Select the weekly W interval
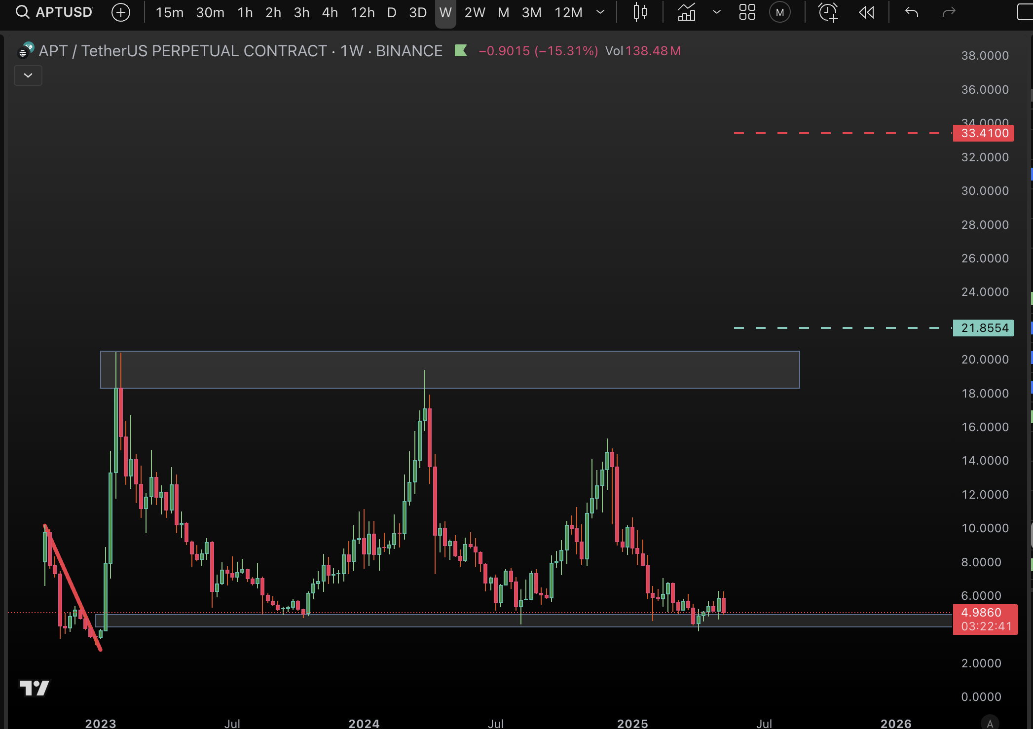The height and width of the screenshot is (729, 1033). [x=445, y=12]
